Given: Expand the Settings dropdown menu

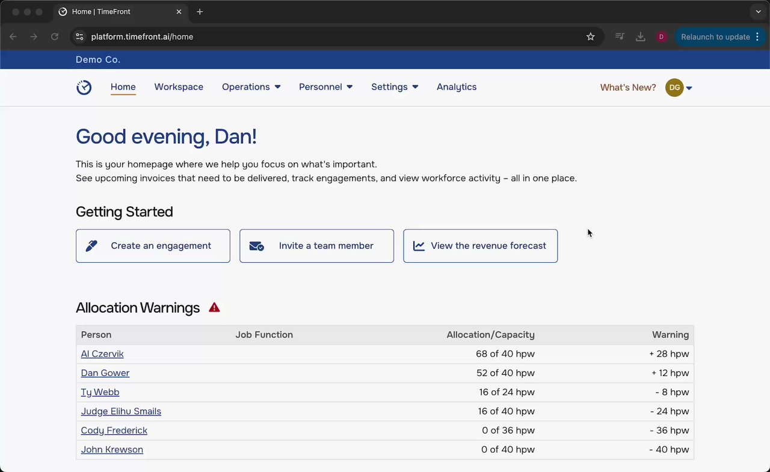Looking at the screenshot, I should click(x=394, y=87).
